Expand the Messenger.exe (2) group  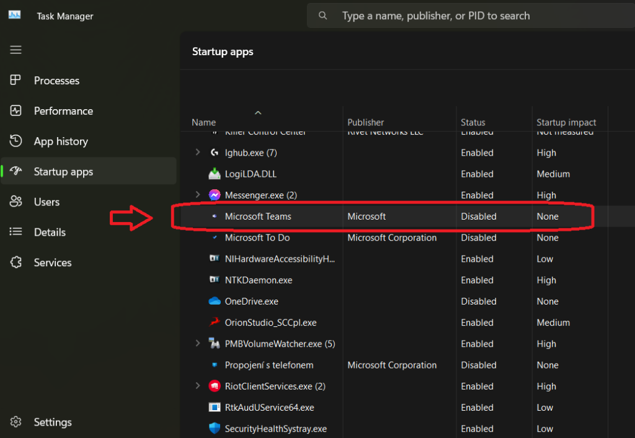[x=198, y=195]
